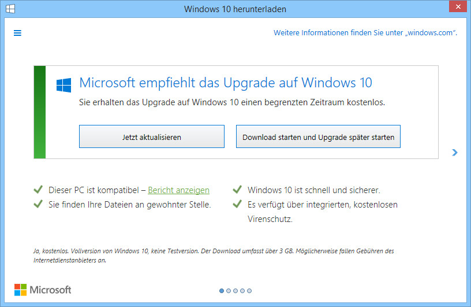Open the hamburger menu icon
Image resolution: width=471 pixels, height=307 pixels.
[17, 33]
